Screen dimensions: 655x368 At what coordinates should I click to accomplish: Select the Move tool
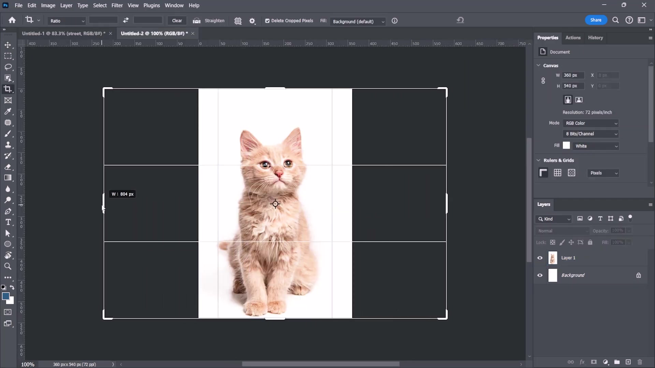click(x=8, y=45)
